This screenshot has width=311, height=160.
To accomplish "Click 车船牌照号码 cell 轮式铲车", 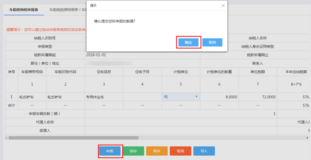I will pyautogui.click(x=32, y=97).
